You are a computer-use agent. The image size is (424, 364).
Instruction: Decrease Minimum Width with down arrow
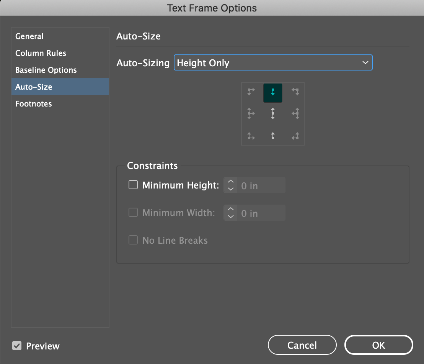[x=231, y=216]
